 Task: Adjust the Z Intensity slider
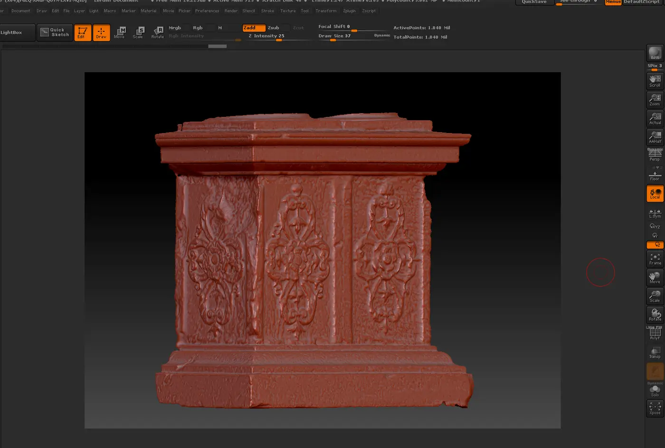point(278,37)
